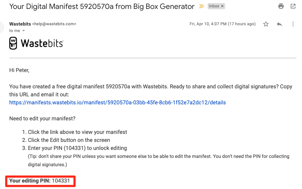This screenshot has height=189, width=302.
Task: Click step 'Click the link above to view your manifest'
Action: pyautogui.click(x=77, y=132)
